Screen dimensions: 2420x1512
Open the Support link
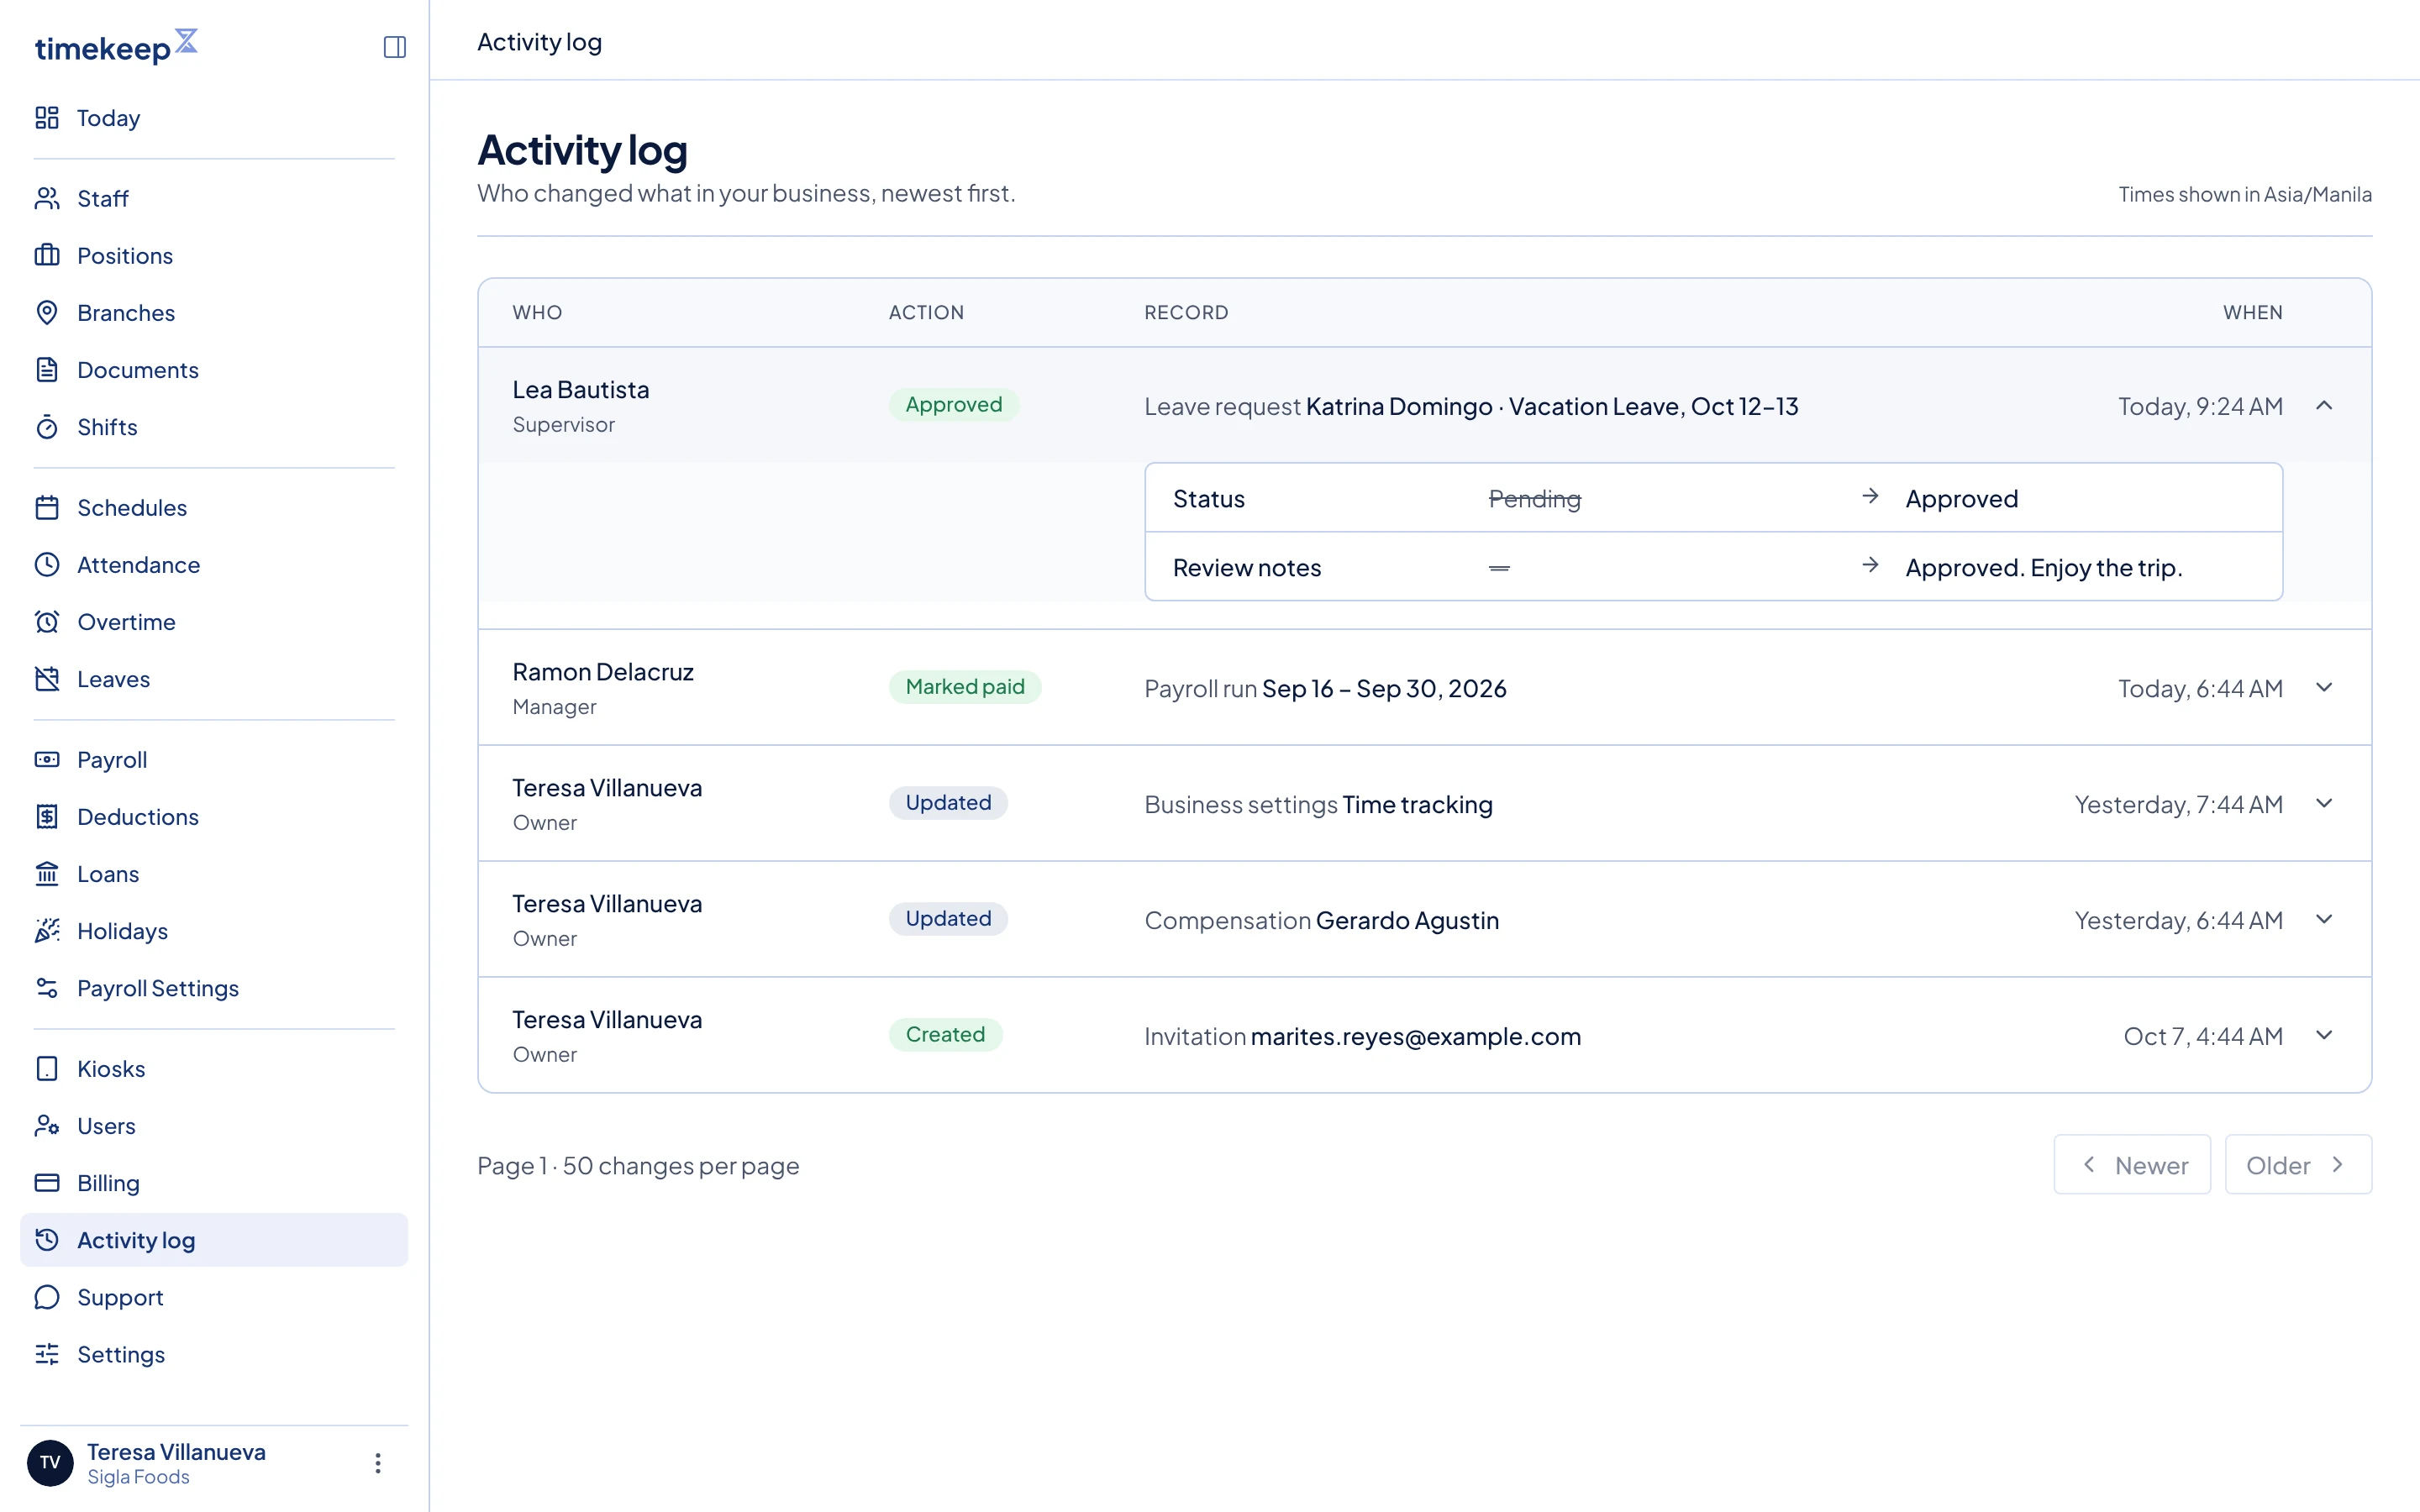tap(214, 1296)
